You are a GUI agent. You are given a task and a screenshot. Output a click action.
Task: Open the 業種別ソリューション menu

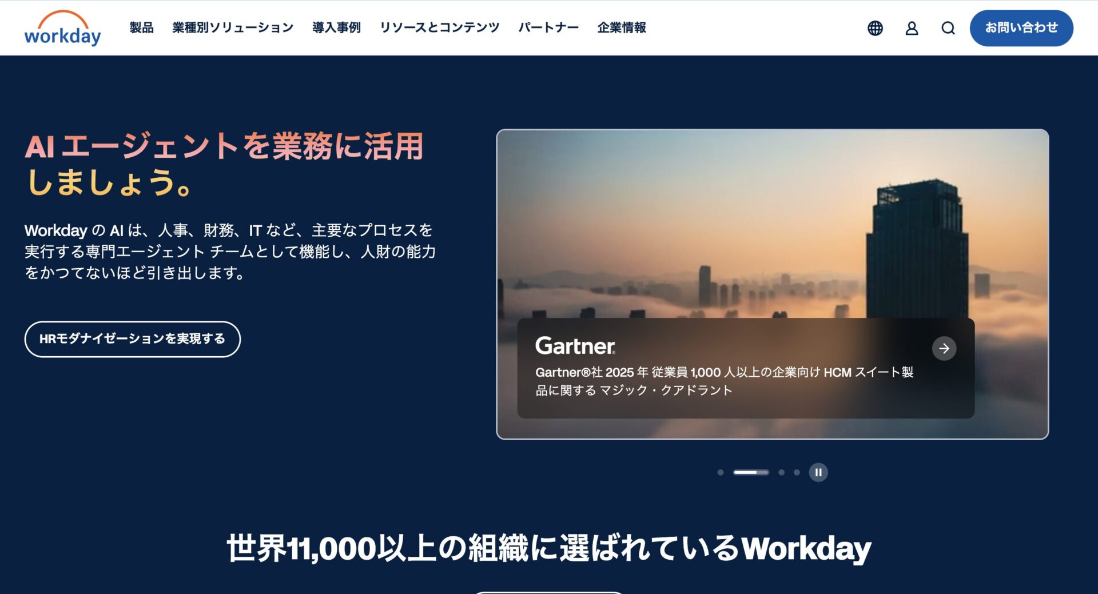(x=233, y=27)
